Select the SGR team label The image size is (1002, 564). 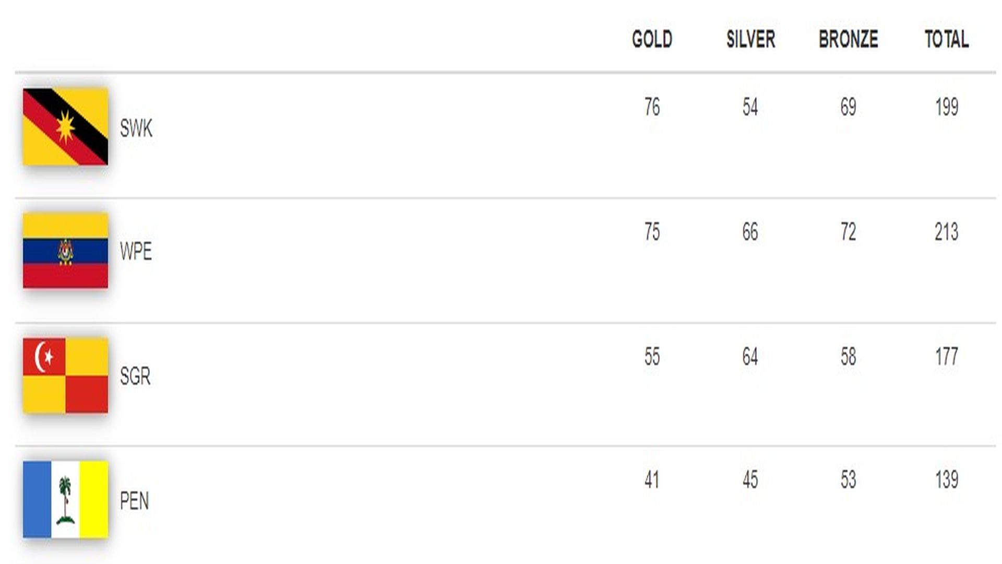pos(135,376)
